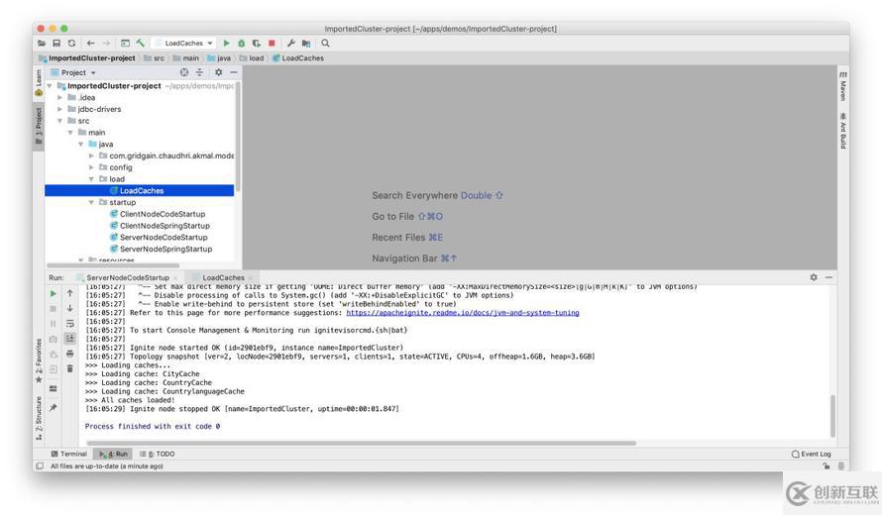Toggle scroll to end in Run console

click(x=69, y=339)
